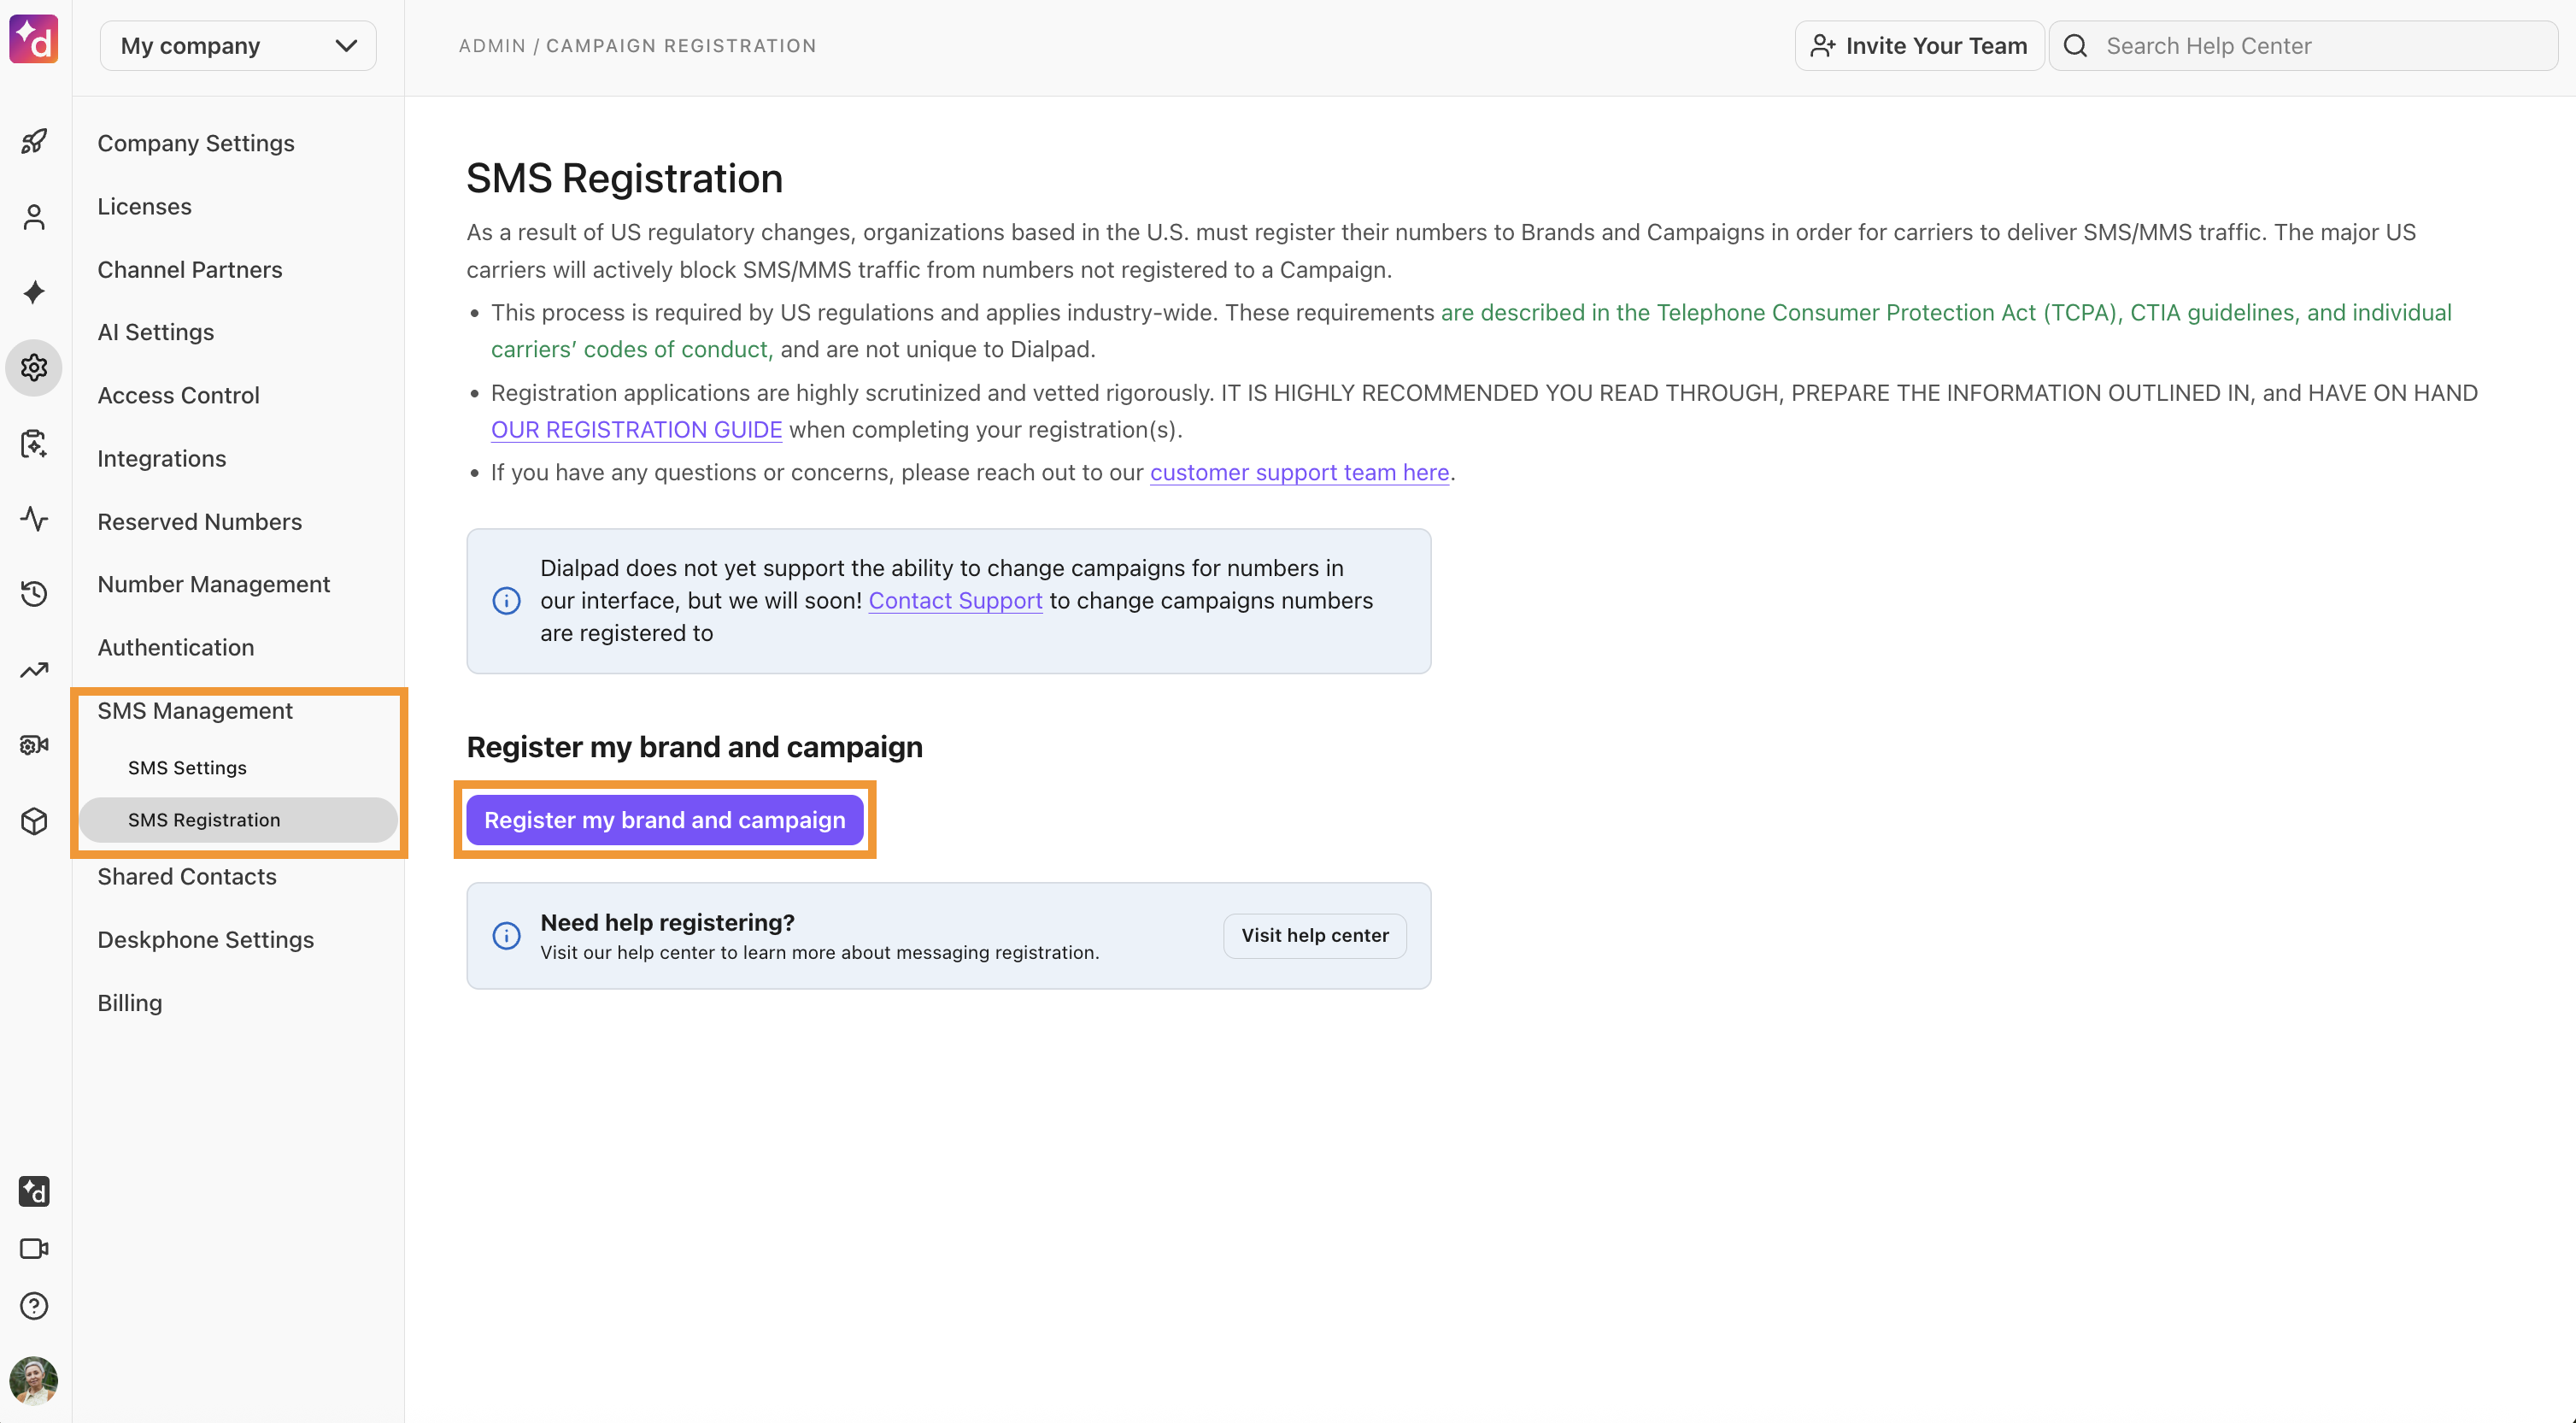The height and width of the screenshot is (1423, 2576).
Task: Select Number Management menu item
Action: click(214, 584)
